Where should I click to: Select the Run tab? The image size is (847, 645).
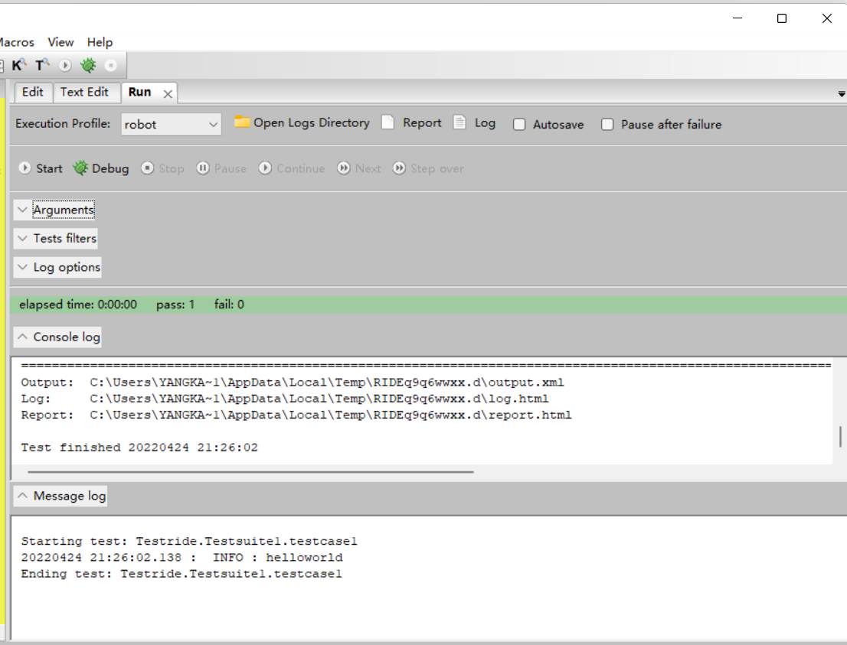pyautogui.click(x=140, y=92)
